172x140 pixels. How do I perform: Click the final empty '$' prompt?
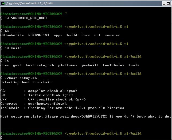coord(1,138)
